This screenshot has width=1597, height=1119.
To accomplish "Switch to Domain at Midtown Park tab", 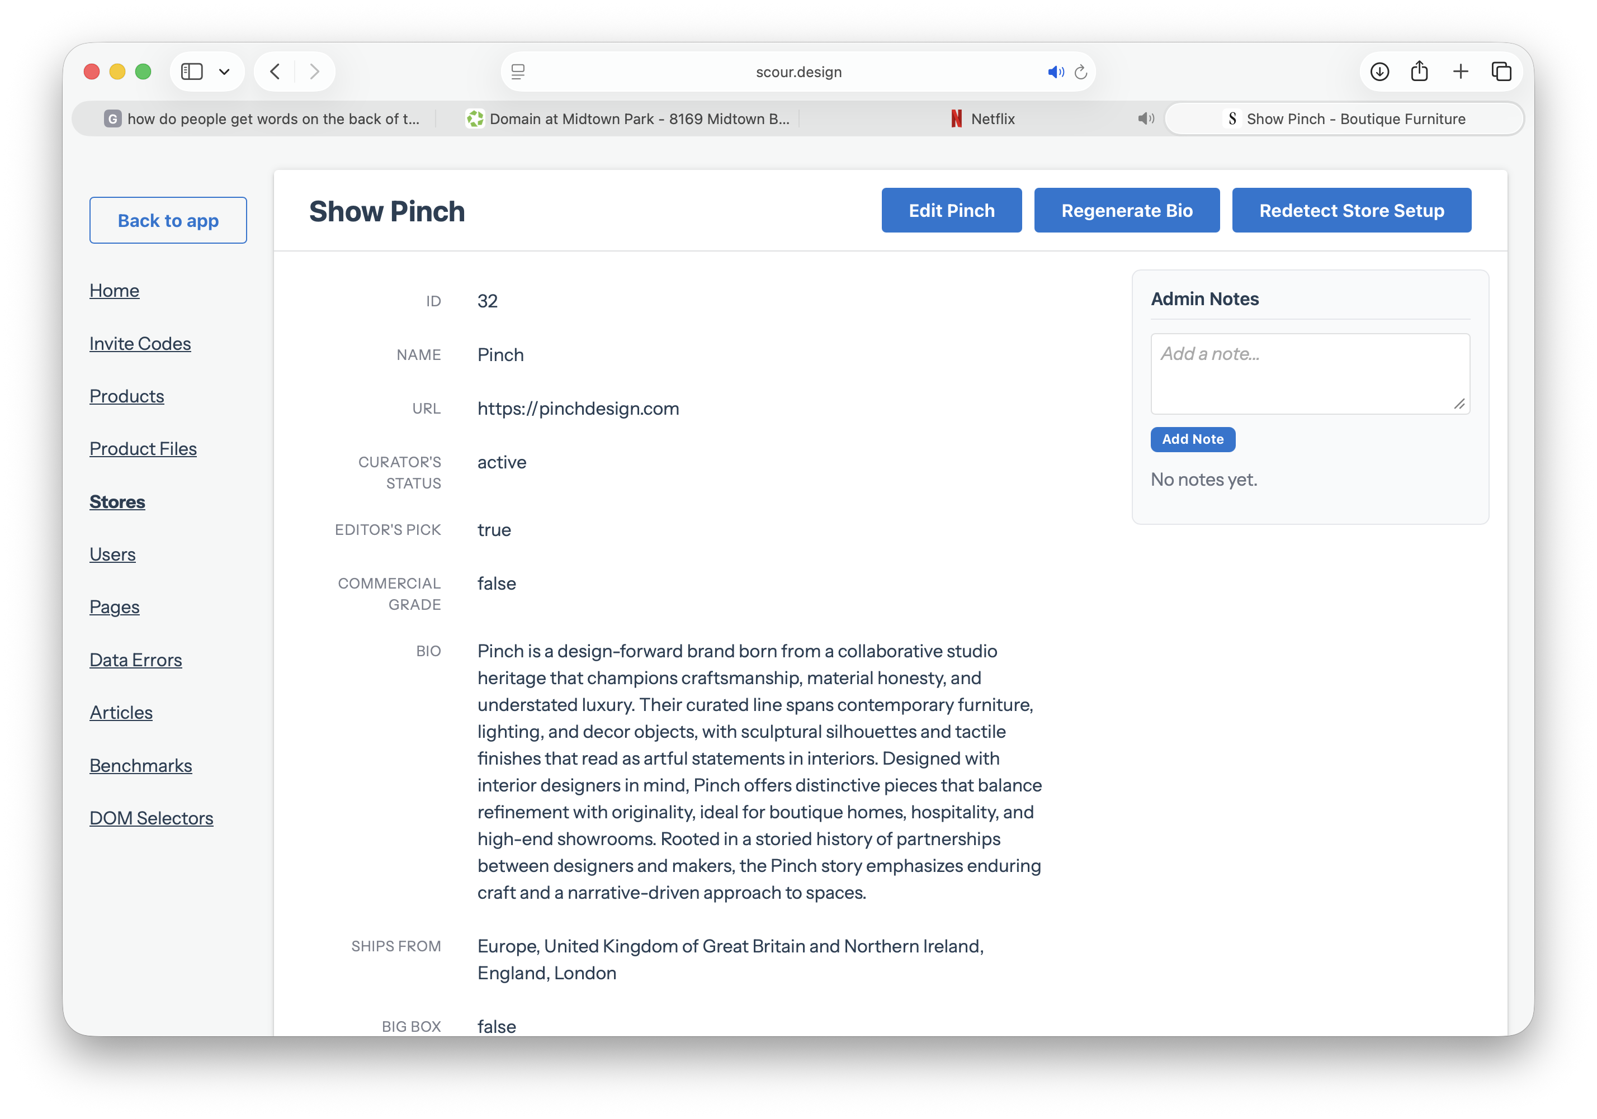I will pos(628,119).
